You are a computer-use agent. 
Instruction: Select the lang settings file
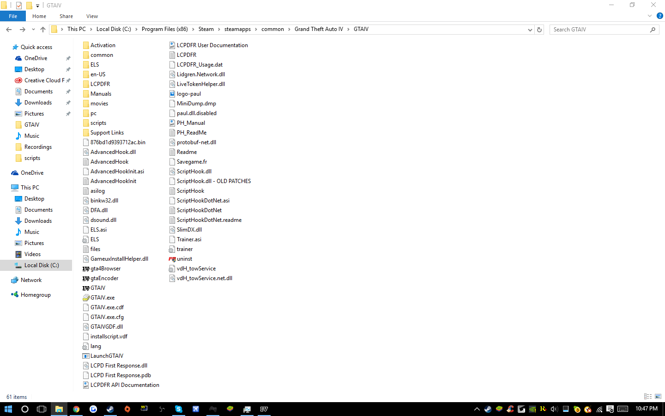[x=92, y=346]
